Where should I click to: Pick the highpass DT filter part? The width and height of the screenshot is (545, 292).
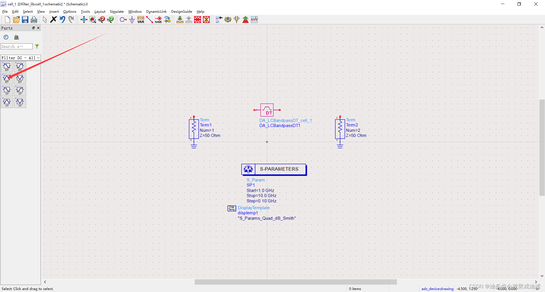coord(20,67)
